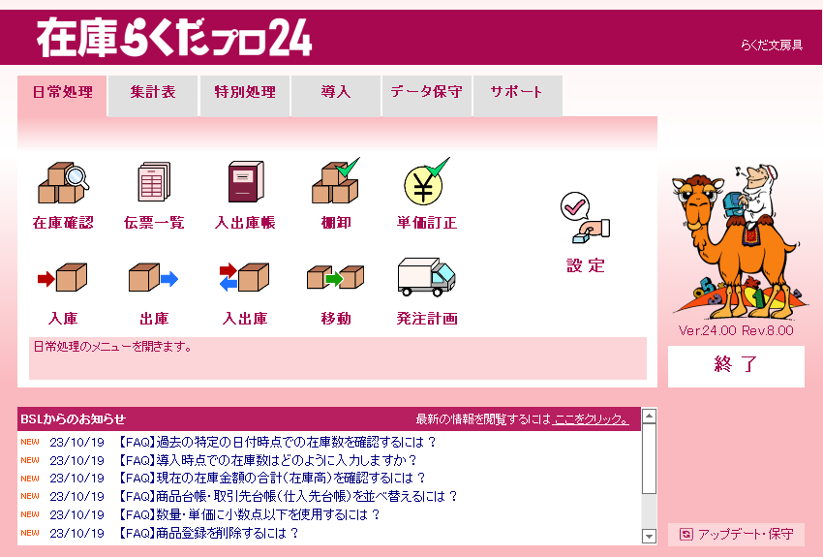Open the 入出庫帳 ledger book icon
The image size is (823, 557).
pyautogui.click(x=246, y=182)
